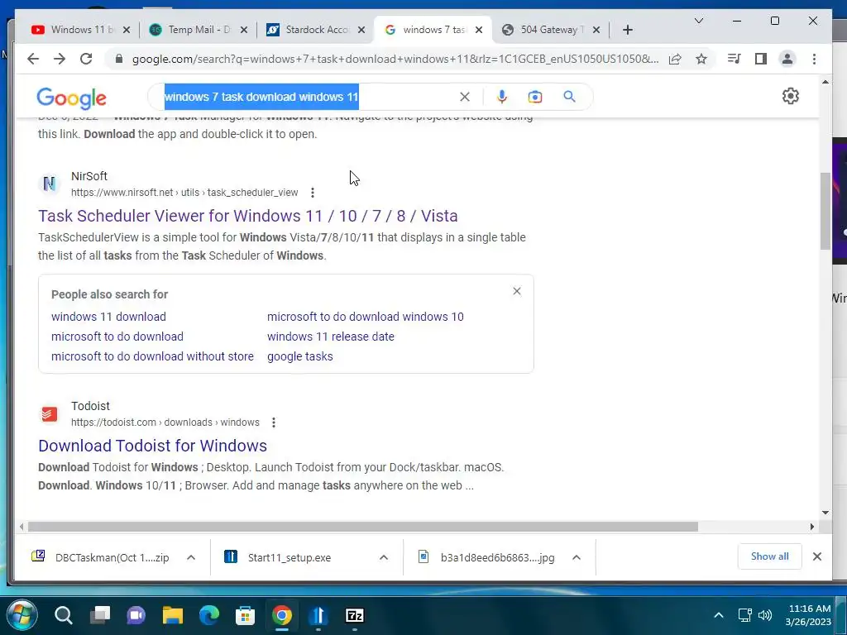Click the blue magnifier search button

[569, 97]
